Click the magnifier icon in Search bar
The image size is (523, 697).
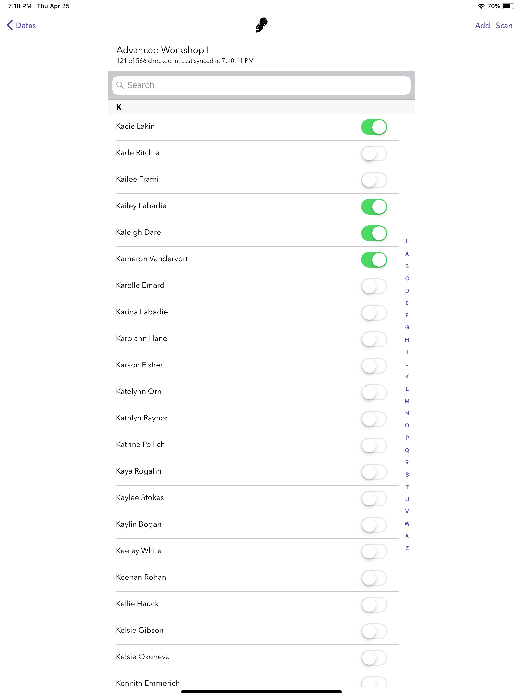(x=120, y=85)
